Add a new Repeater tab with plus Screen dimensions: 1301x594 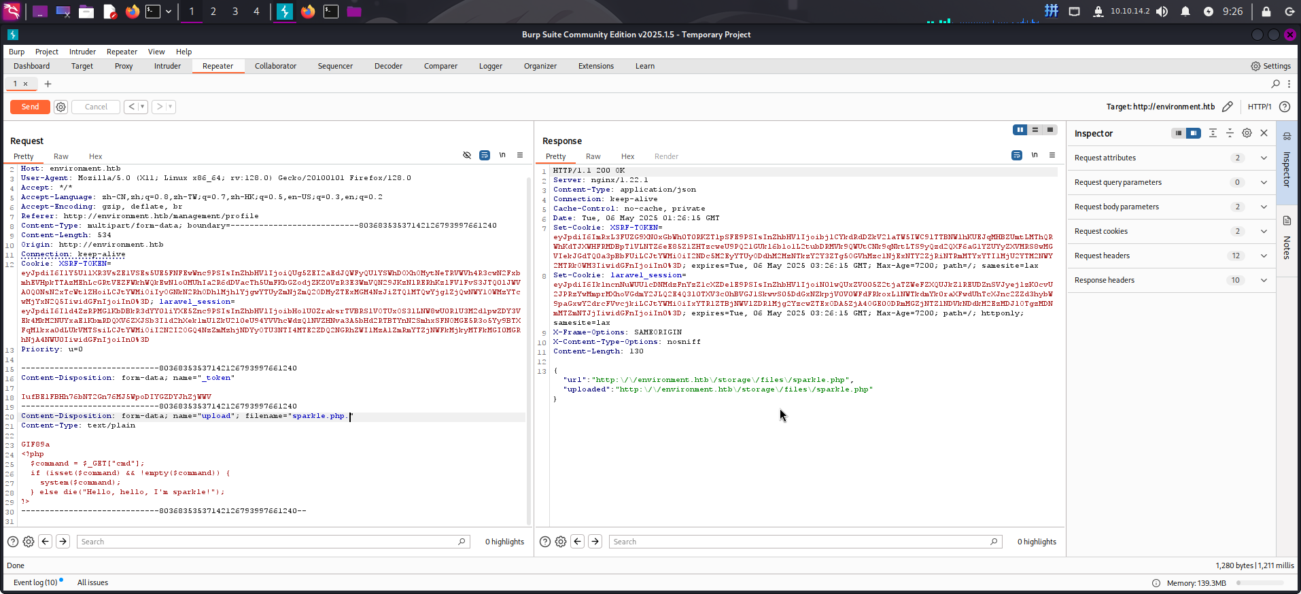coord(48,84)
